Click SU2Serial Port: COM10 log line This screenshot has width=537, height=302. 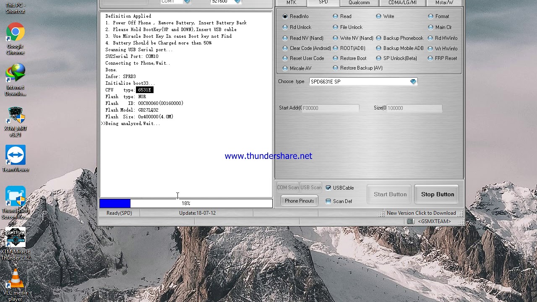point(132,56)
